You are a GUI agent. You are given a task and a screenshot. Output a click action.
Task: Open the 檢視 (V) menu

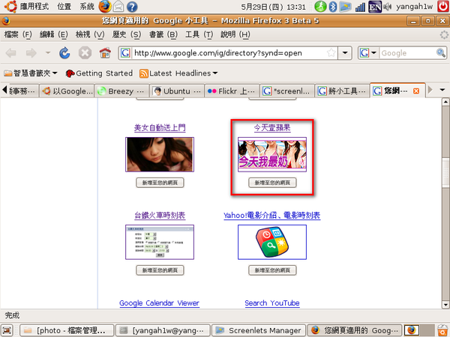click(x=90, y=34)
